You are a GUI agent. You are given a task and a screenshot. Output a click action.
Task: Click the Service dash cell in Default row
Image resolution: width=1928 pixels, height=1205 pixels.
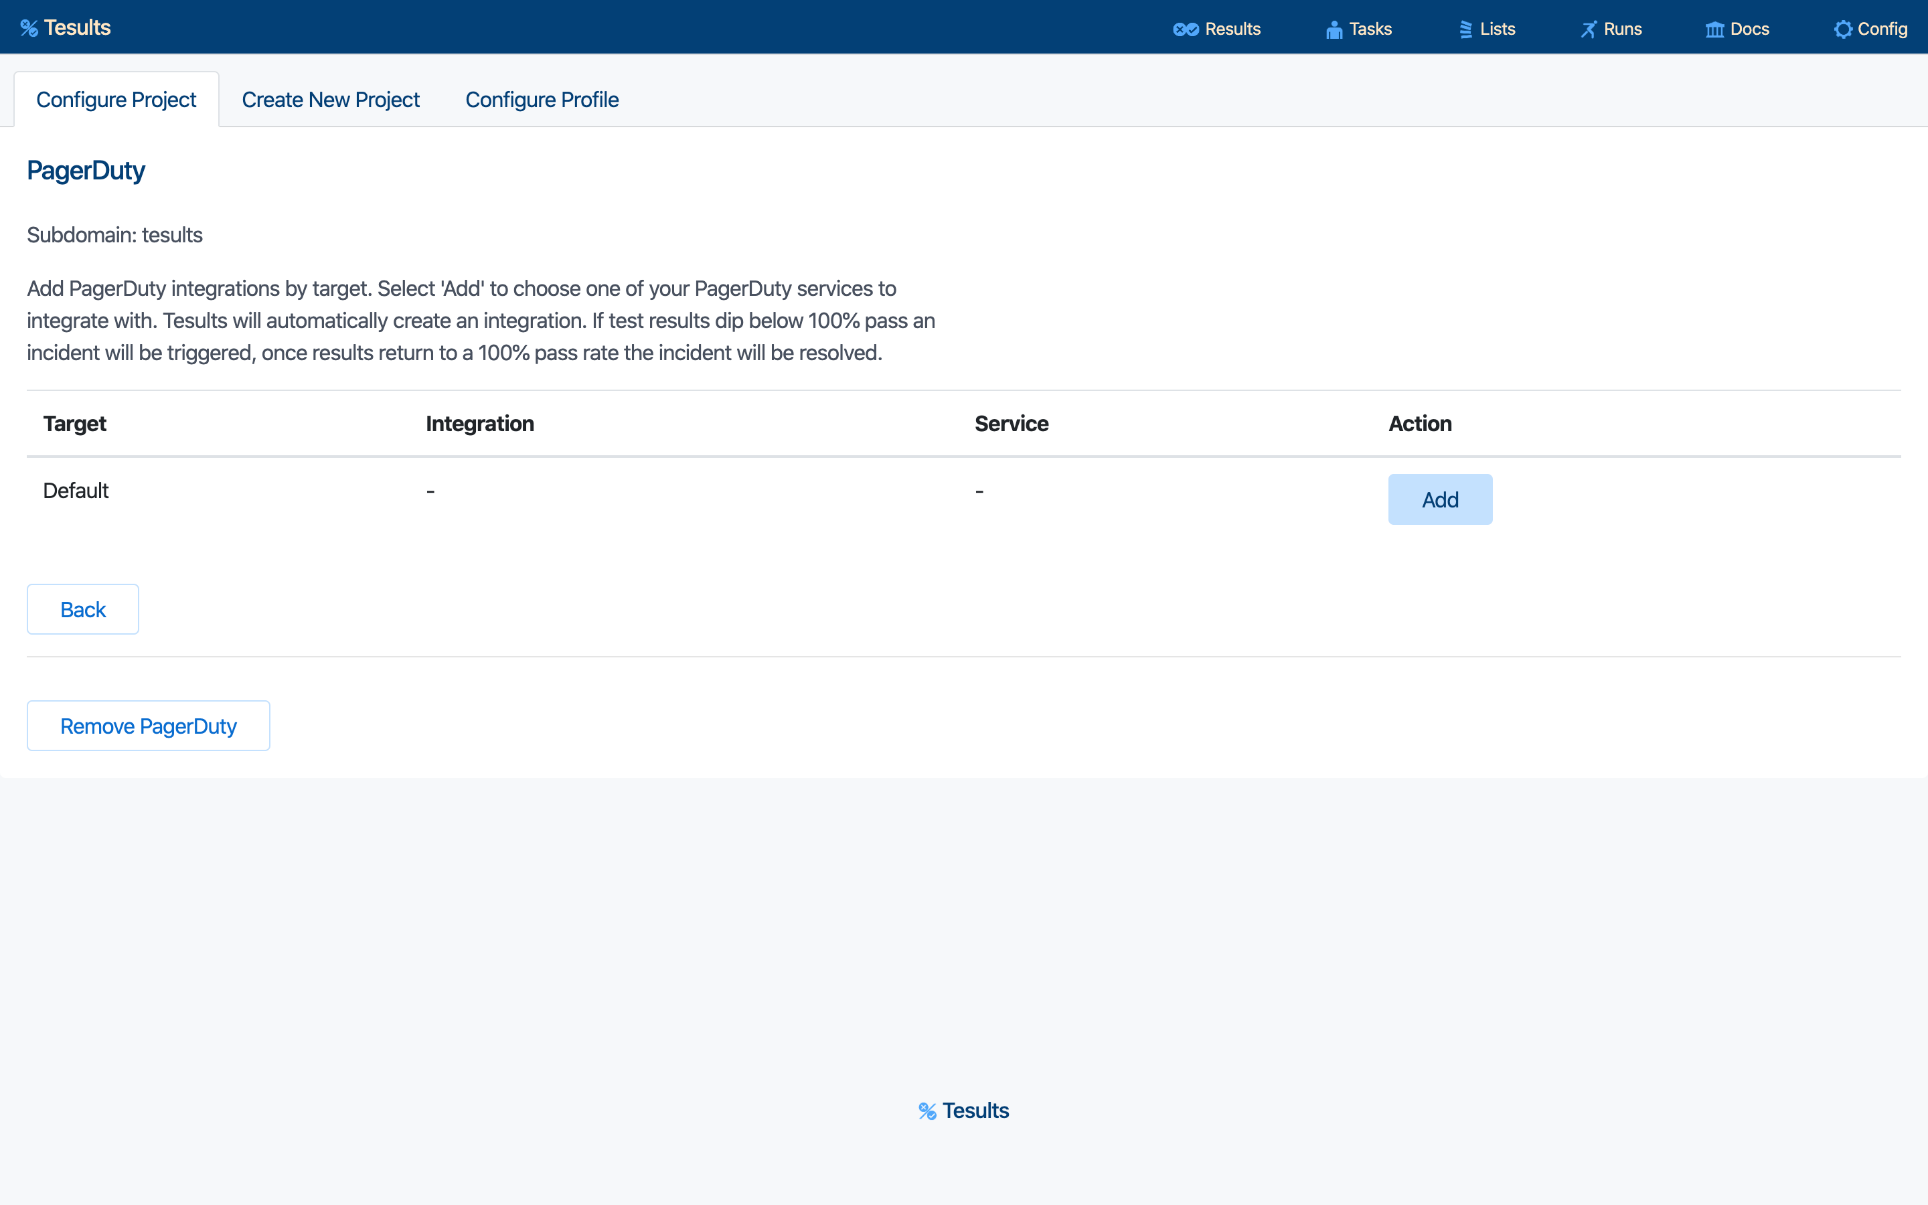[x=979, y=492]
